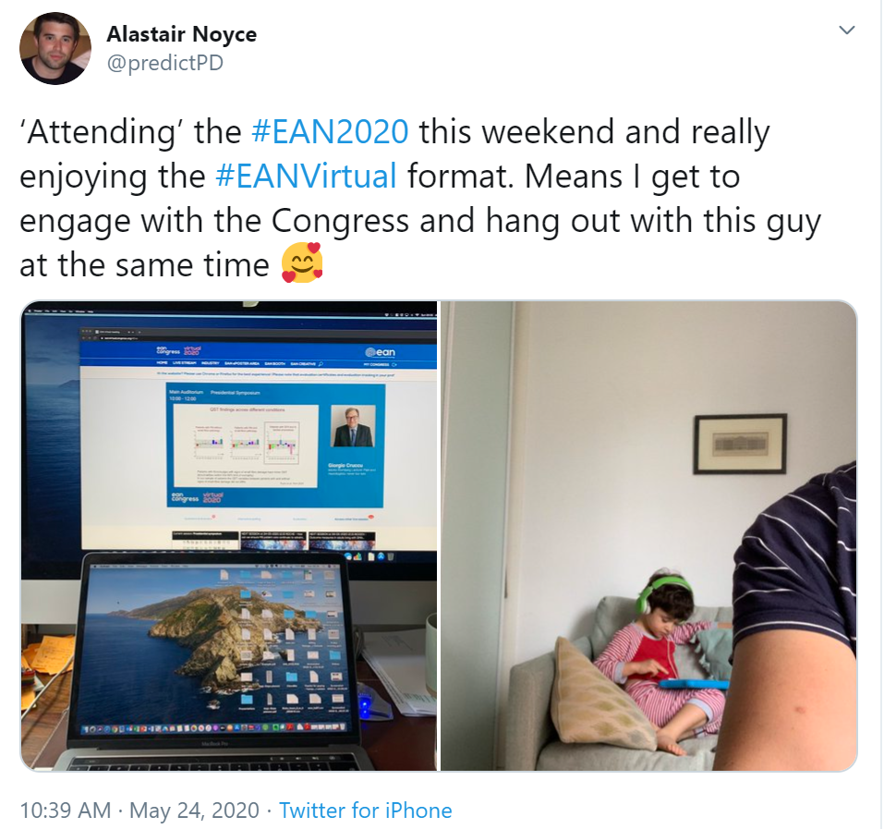The image size is (884, 829).
Task: Click the speaker portrait in the livestream photo
Action: (x=352, y=426)
